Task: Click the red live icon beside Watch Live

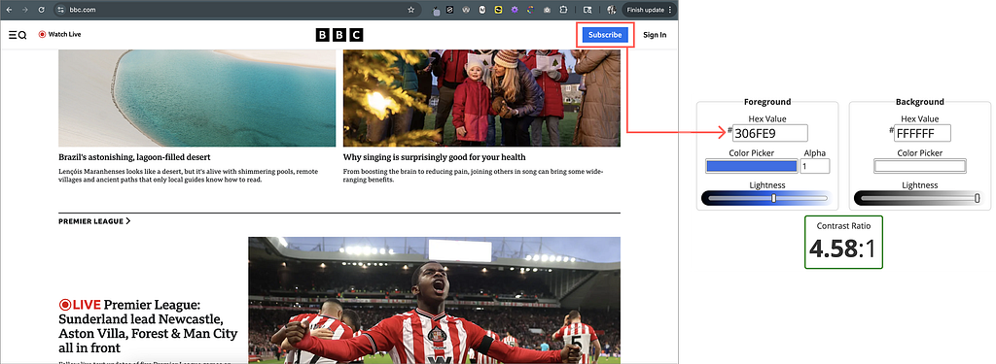Action: coord(42,34)
